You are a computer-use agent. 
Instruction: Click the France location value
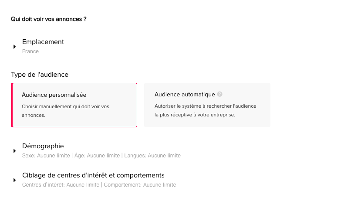tap(30, 51)
